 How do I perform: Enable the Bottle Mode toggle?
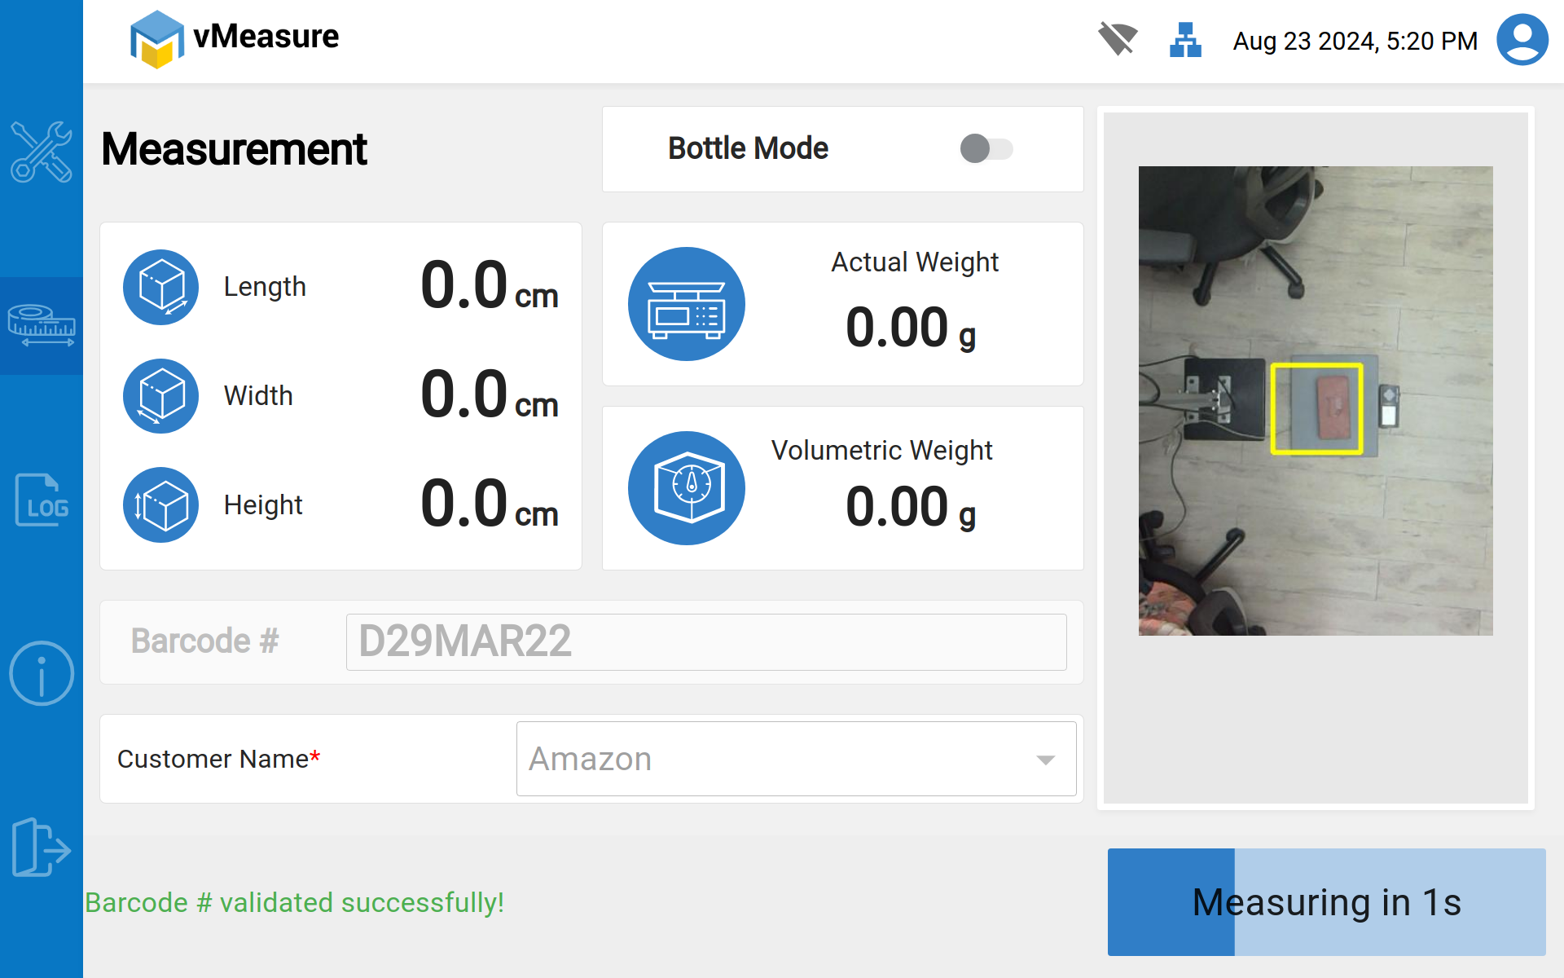point(986,149)
